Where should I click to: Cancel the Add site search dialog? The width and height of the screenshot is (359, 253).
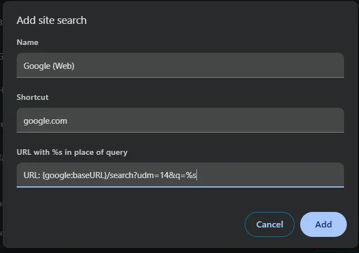(x=270, y=224)
